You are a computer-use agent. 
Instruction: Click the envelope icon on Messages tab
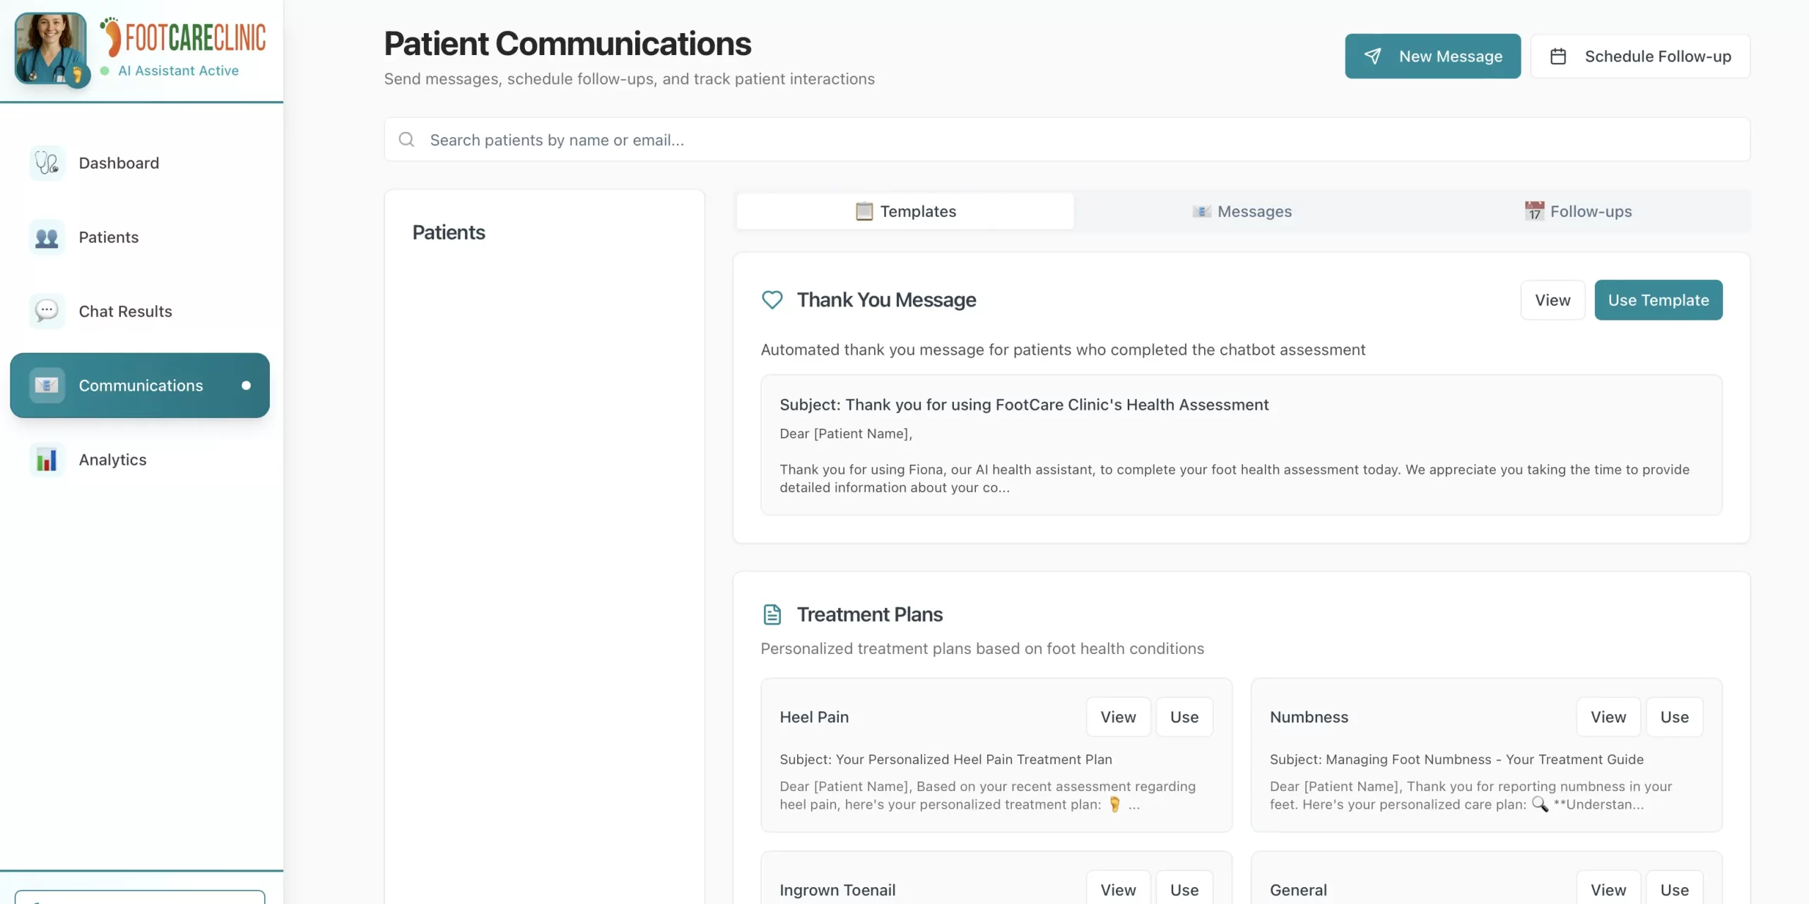tap(1202, 211)
